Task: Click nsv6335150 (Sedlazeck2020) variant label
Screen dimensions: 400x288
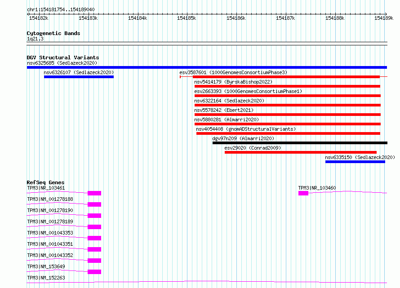Action: click(360, 157)
